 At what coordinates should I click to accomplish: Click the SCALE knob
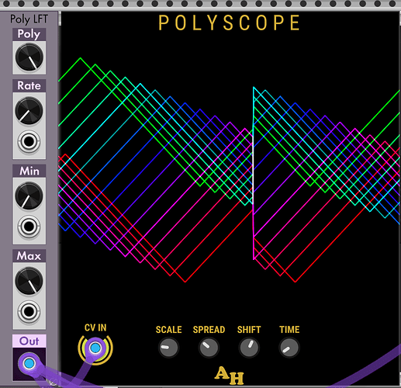tap(168, 348)
